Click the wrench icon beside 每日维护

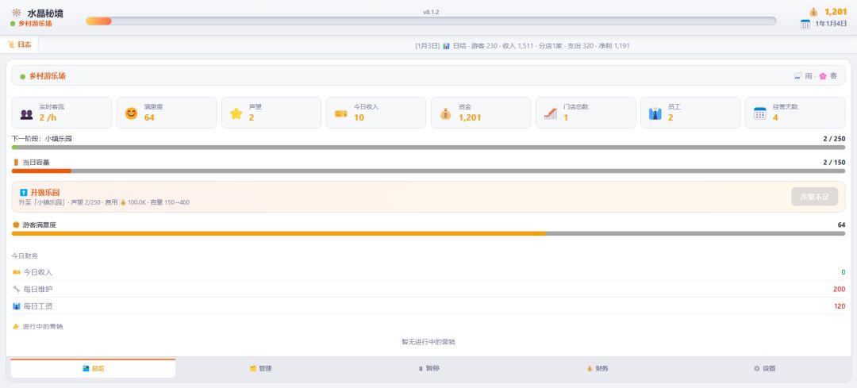pos(17,289)
